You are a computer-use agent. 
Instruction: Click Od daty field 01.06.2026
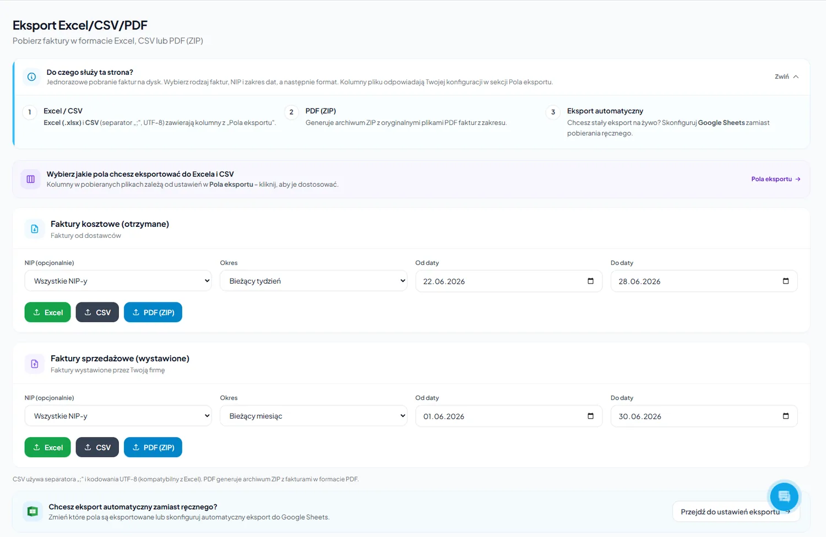509,416
